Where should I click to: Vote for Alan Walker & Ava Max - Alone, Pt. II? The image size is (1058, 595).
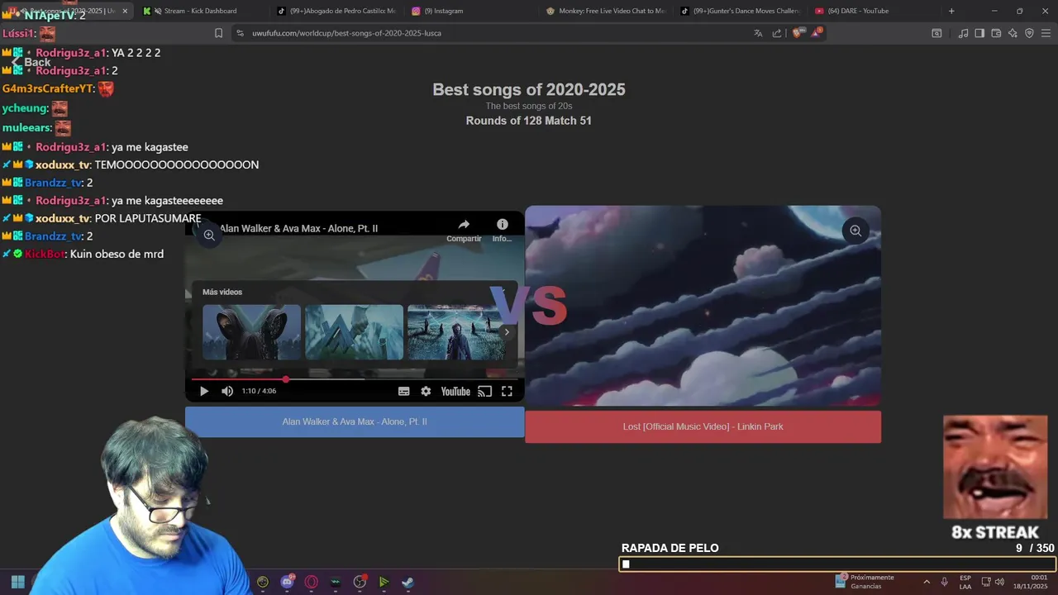click(355, 421)
